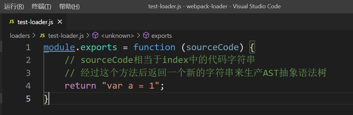Click the closing brace on line 5

coord(46,99)
